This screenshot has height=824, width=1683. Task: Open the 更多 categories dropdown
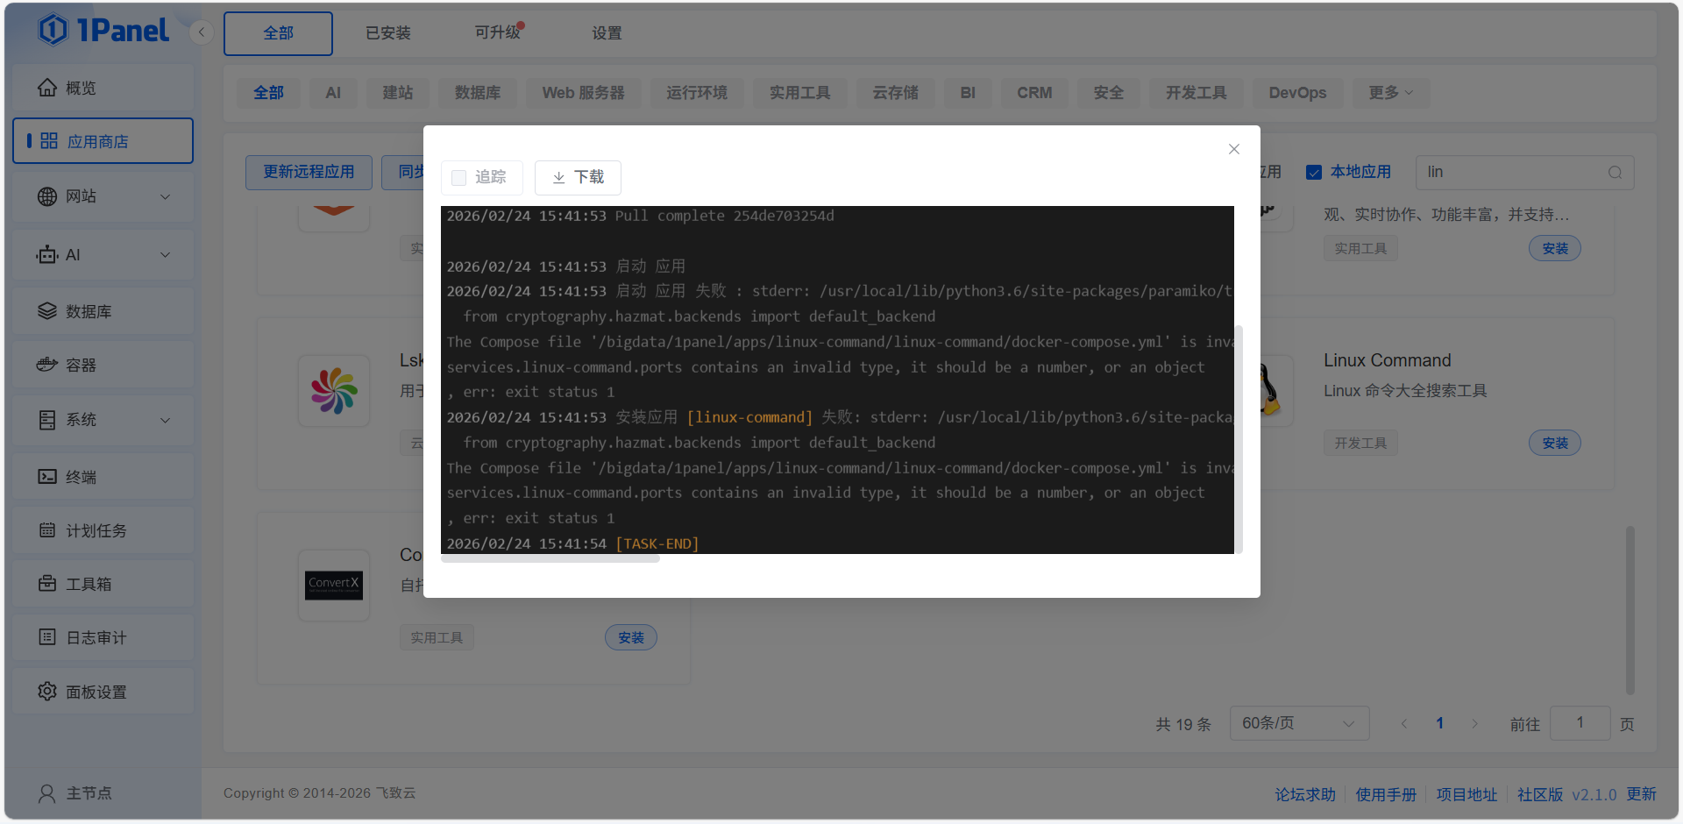point(1390,93)
